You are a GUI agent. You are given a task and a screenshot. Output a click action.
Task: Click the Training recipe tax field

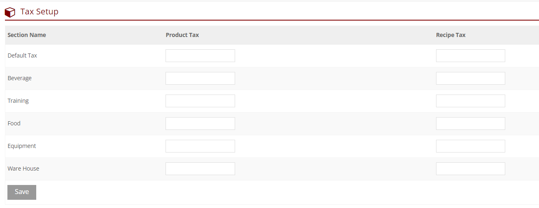tap(470, 101)
